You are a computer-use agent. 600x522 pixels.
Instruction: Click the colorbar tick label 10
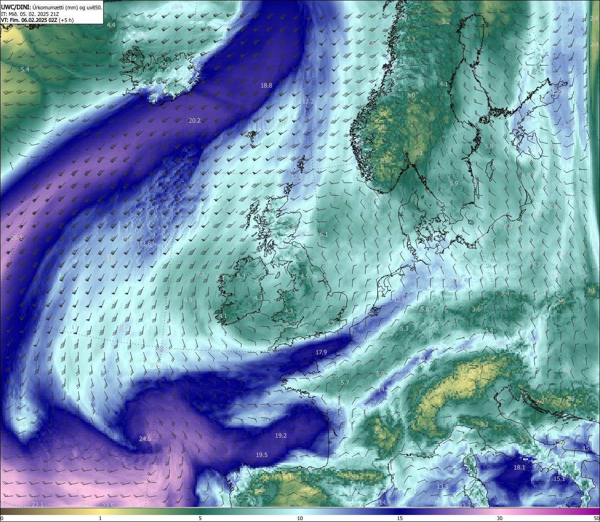[300, 518]
